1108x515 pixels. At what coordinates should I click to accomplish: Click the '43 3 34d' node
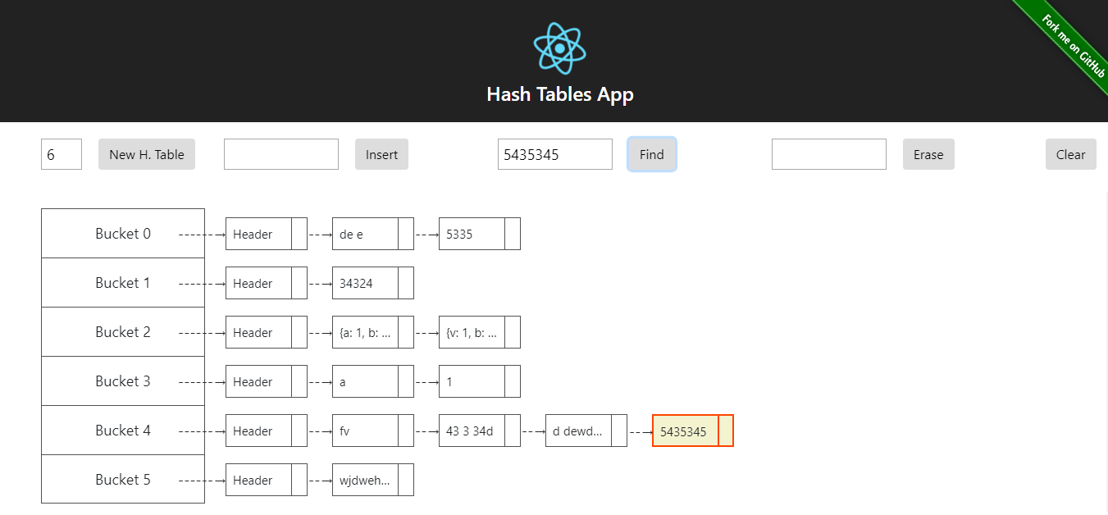click(x=480, y=431)
